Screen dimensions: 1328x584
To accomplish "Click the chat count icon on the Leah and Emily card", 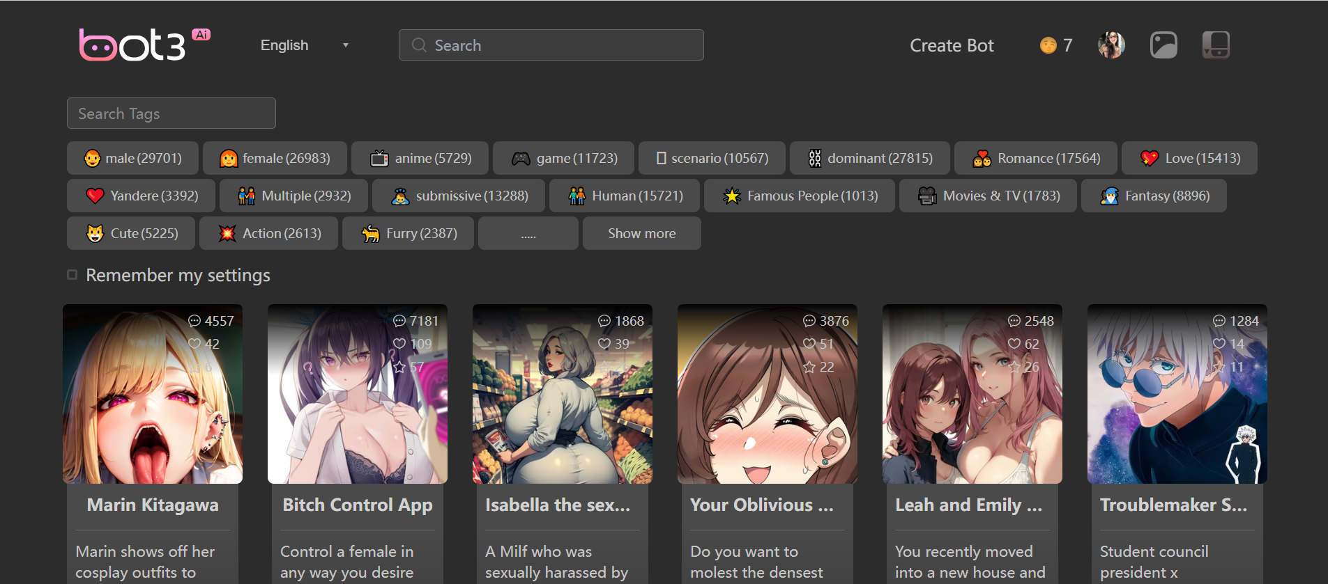I will pos(1014,321).
